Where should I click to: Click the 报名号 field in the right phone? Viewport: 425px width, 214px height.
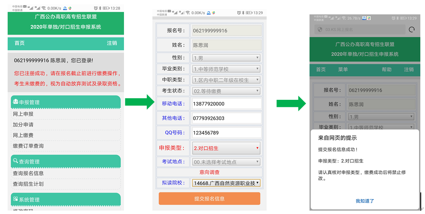(x=382, y=90)
